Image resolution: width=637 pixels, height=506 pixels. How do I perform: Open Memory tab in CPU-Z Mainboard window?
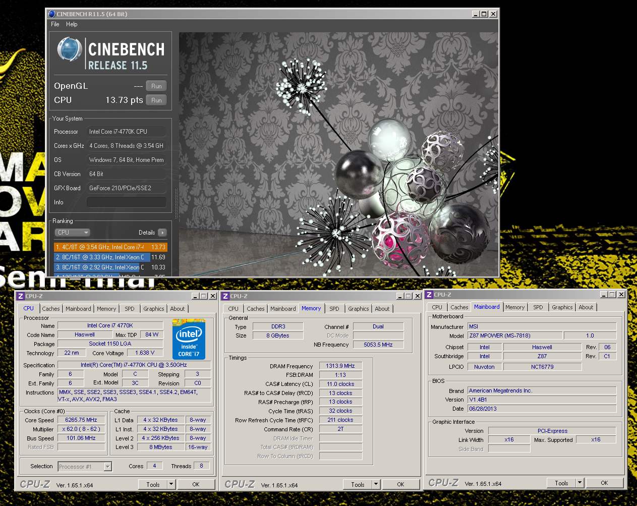515,307
